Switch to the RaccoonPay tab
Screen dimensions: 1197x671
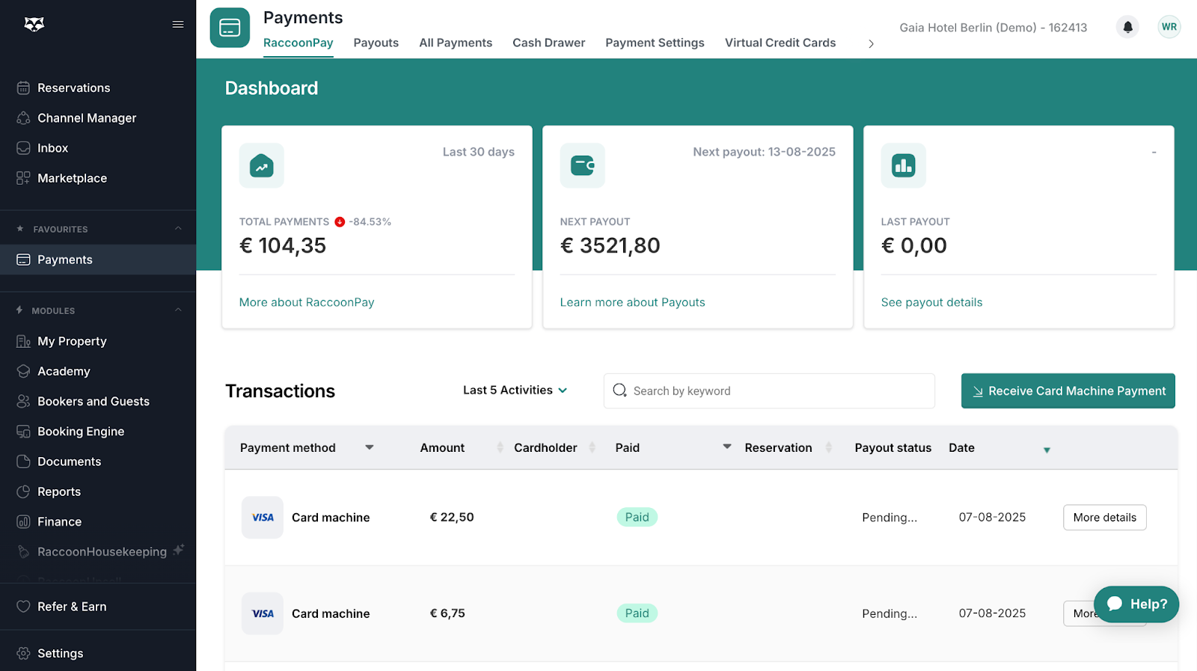click(299, 43)
